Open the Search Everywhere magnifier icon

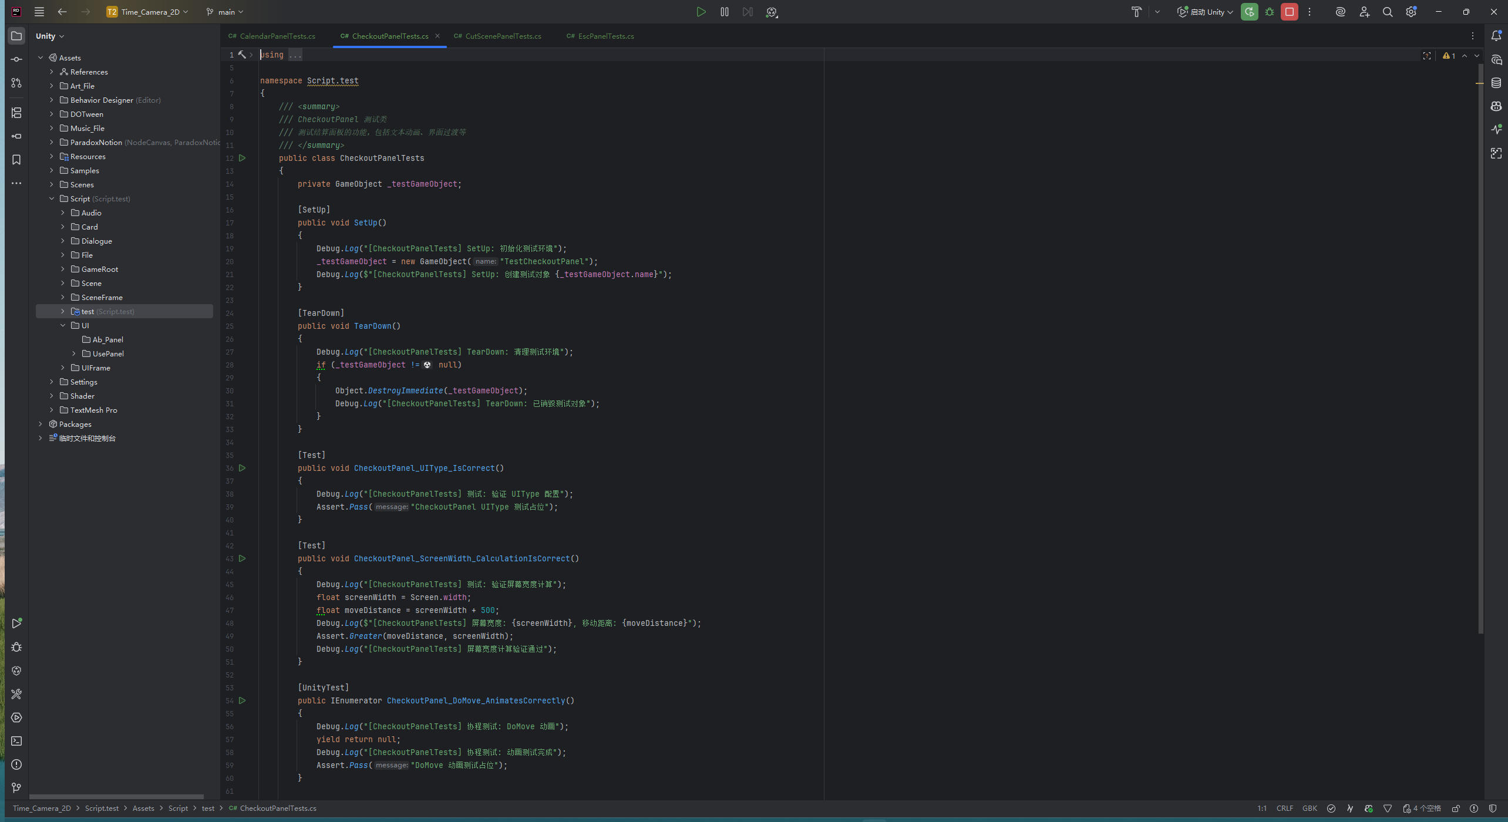[1388, 12]
